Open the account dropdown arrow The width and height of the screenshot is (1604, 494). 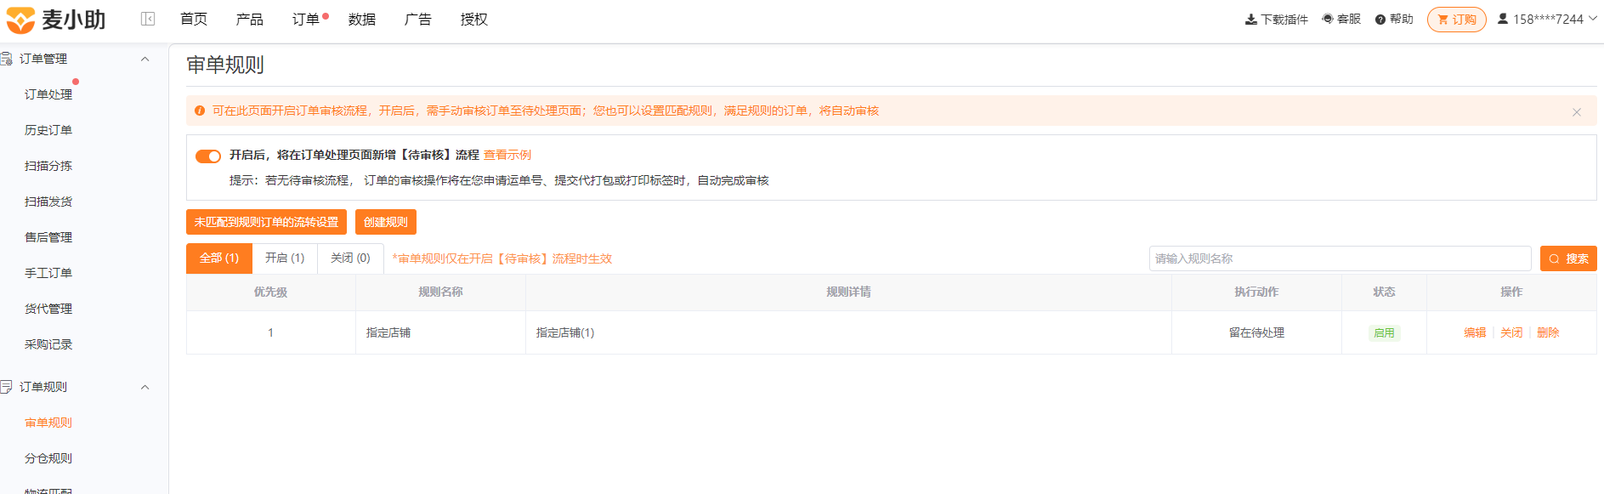point(1592,19)
